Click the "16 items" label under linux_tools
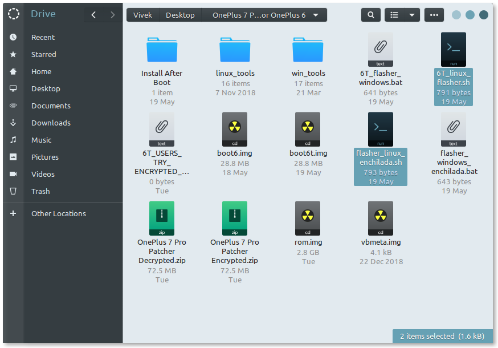 point(235,84)
